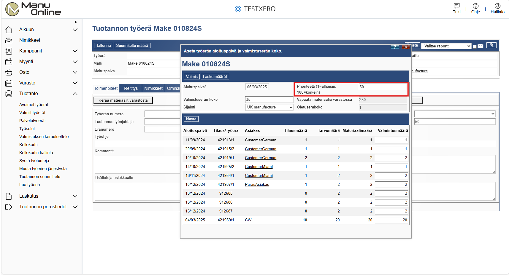Open the Sijainti UK manufacture dropdown
This screenshot has height=275, width=509.
pyautogui.click(x=269, y=107)
